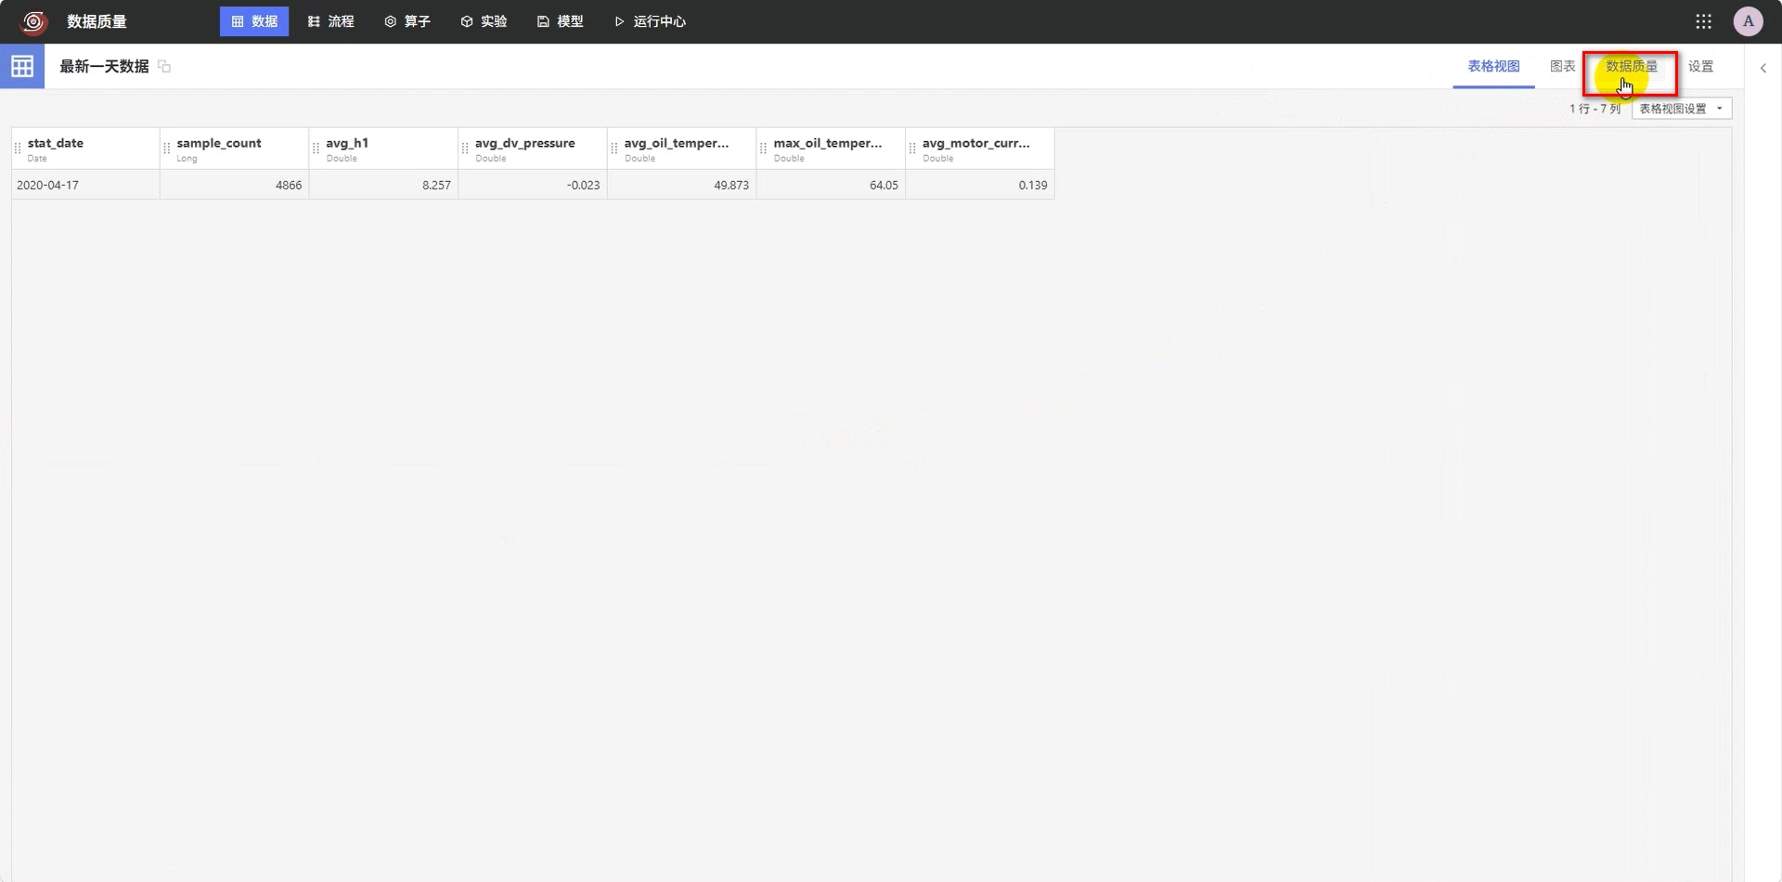Click the cell value 49.873
Image resolution: width=1782 pixels, height=882 pixels.
click(682, 185)
